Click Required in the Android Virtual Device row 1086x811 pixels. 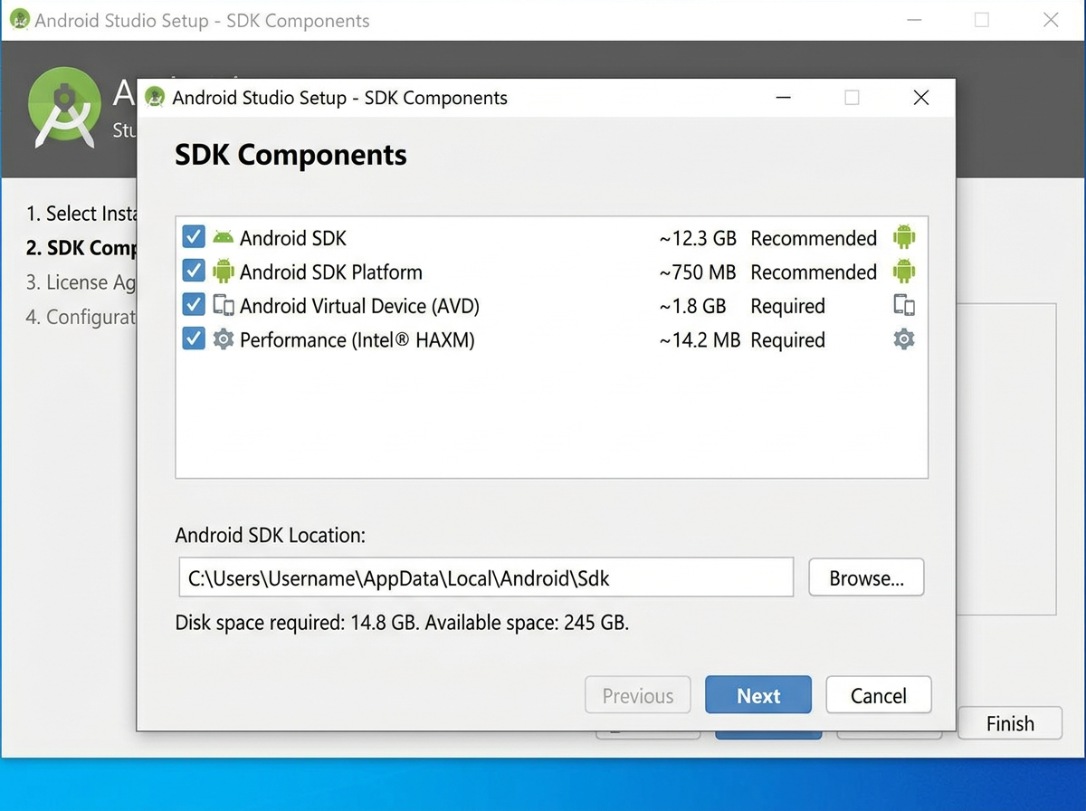tap(788, 306)
